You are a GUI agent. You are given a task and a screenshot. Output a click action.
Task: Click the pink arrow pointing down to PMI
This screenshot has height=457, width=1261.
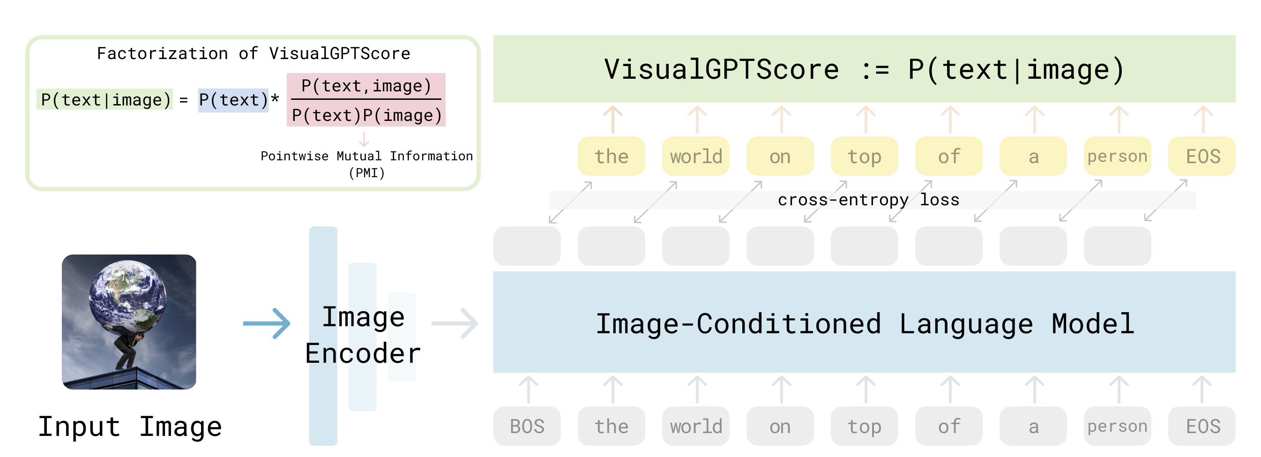[364, 139]
